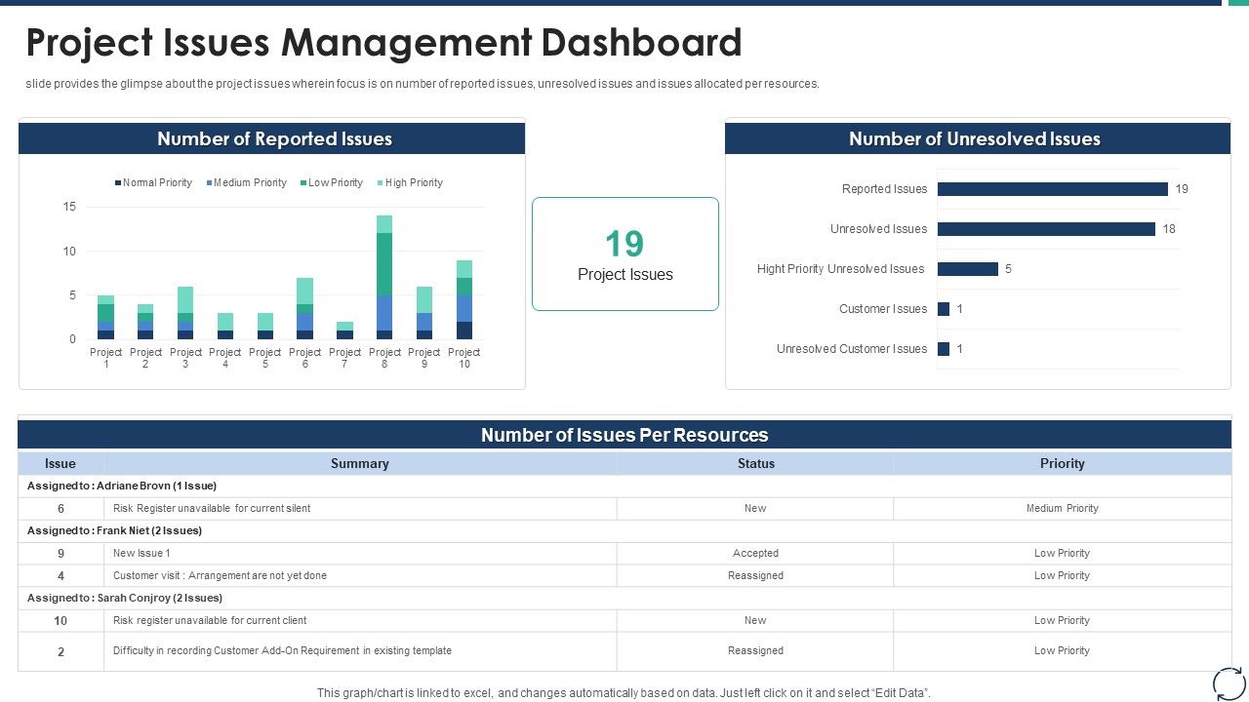The width and height of the screenshot is (1249, 702).
Task: Click the 'Medium Priority' cell for issue 6
Action: [1063, 508]
